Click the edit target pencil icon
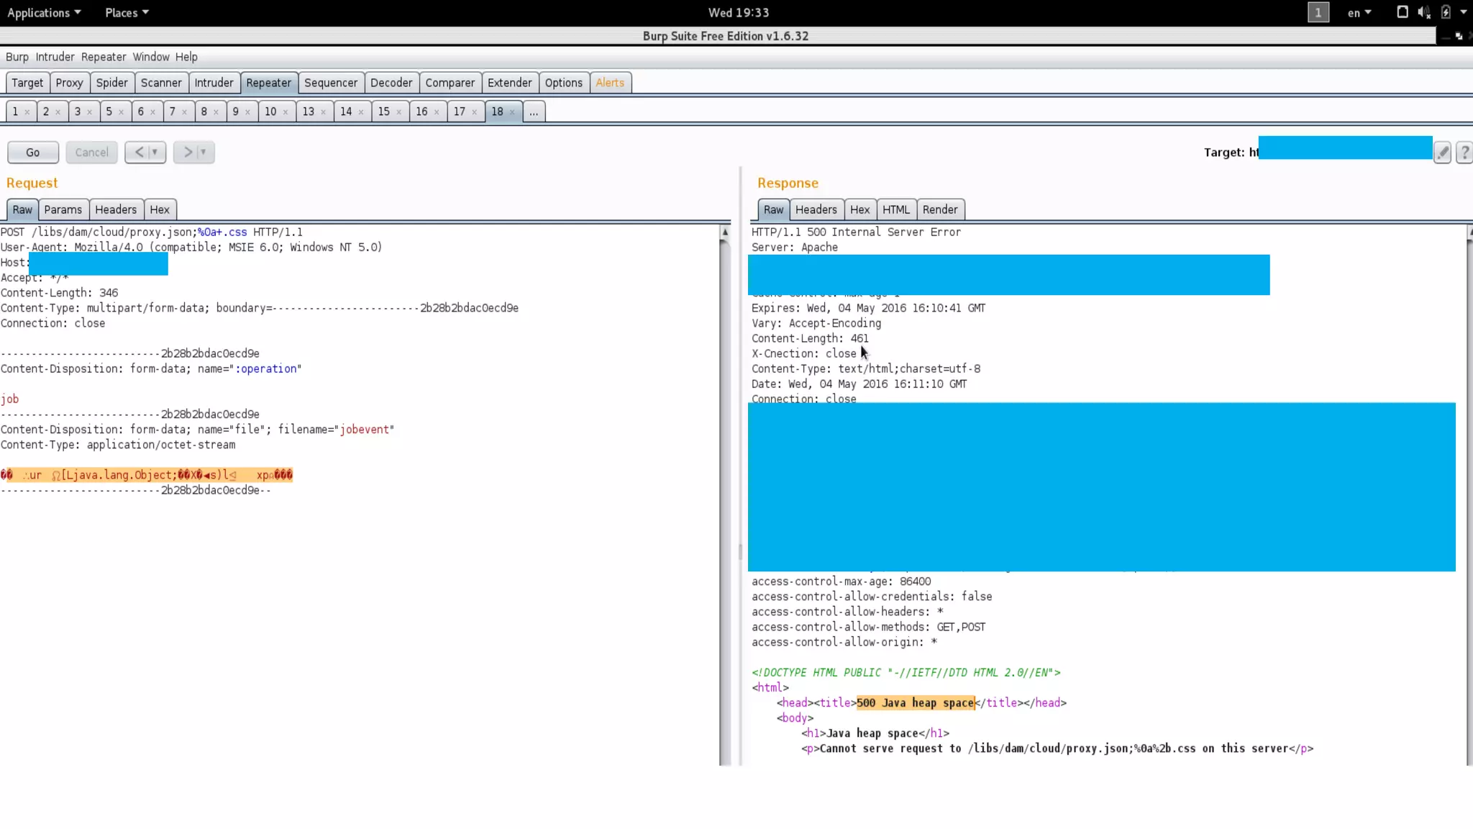 coord(1442,153)
